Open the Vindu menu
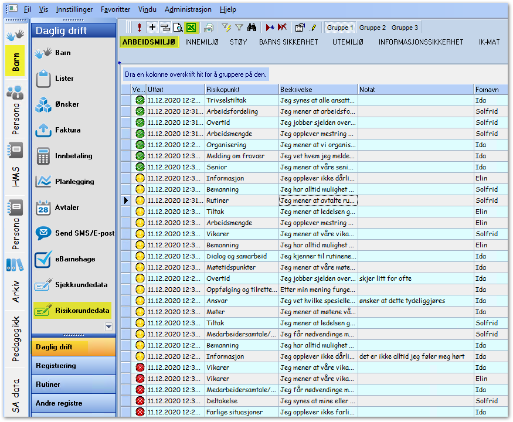Screen dimensions: 513x422 point(147,9)
